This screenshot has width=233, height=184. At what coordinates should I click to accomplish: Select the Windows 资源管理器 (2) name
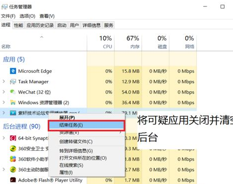(x=43, y=103)
